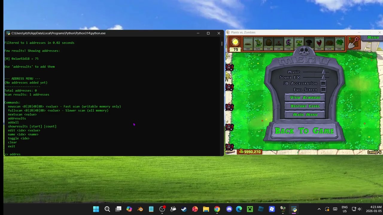Click the Restart Level button
The image size is (383, 215).
pos(305,106)
